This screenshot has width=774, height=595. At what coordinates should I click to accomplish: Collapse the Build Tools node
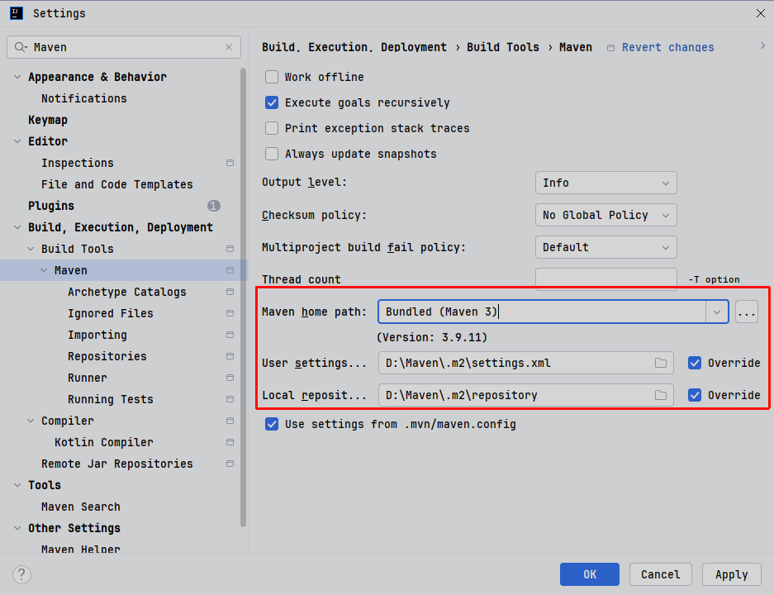point(31,249)
